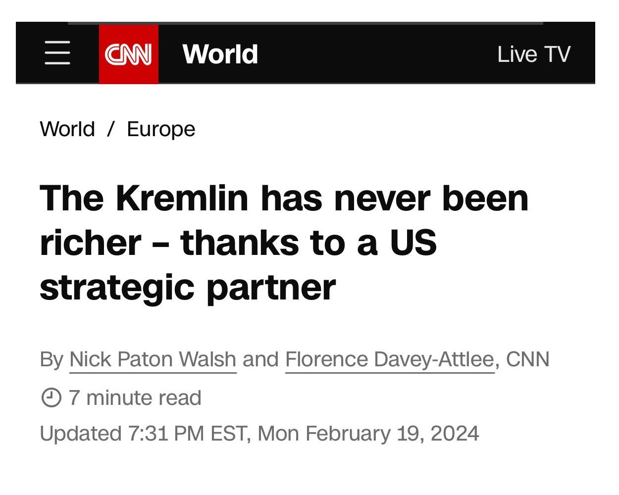Open the World section header title
This screenshot has width=619, height=495.
(220, 54)
